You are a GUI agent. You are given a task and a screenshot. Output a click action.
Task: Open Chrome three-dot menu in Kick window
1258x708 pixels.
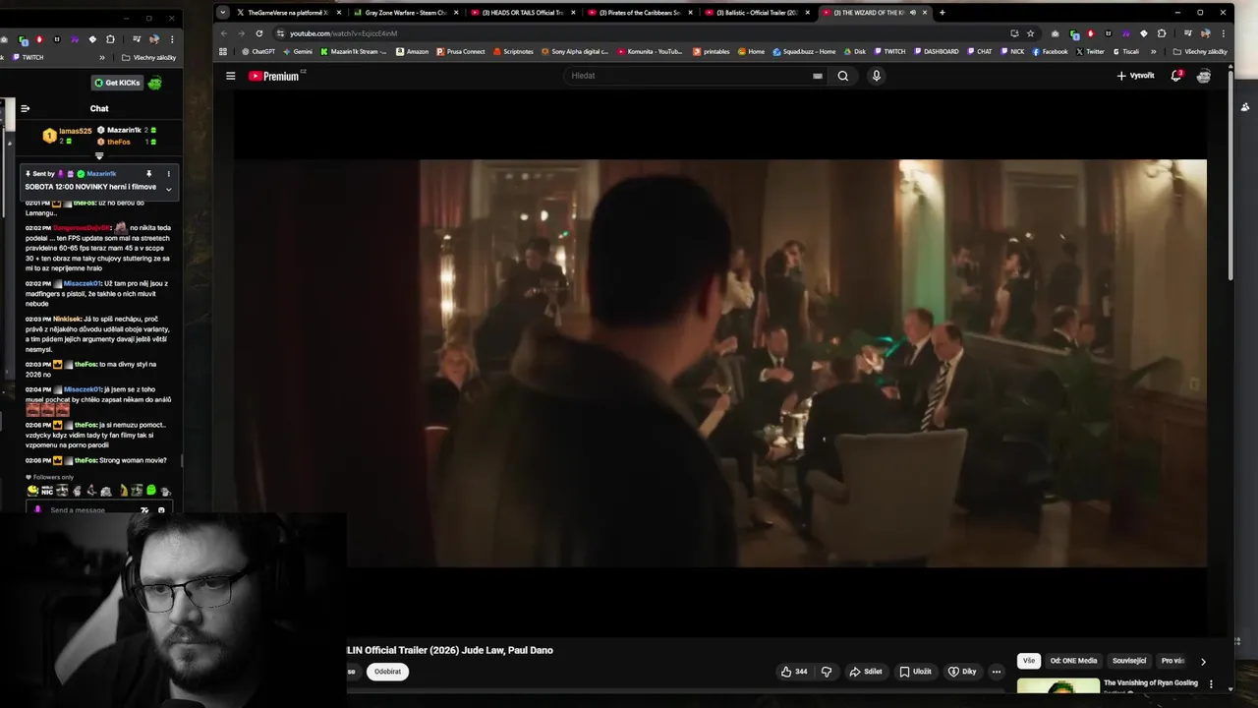point(171,39)
